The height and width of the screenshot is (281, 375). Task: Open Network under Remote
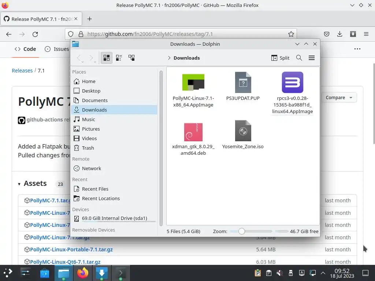click(114, 168)
